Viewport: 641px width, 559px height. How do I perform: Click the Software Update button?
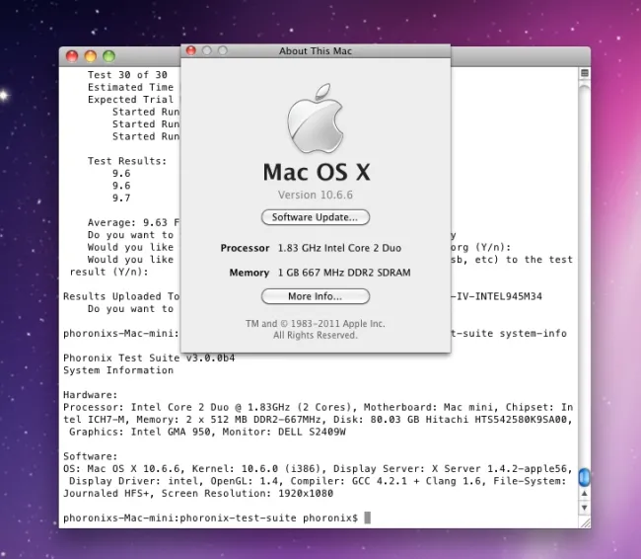pos(315,216)
